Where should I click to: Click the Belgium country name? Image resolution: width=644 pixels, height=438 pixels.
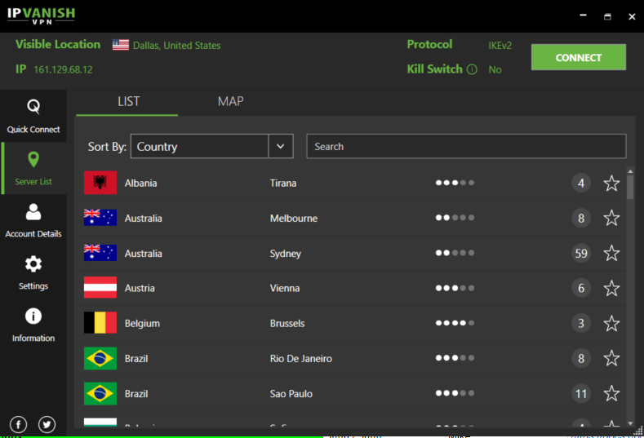(x=142, y=324)
